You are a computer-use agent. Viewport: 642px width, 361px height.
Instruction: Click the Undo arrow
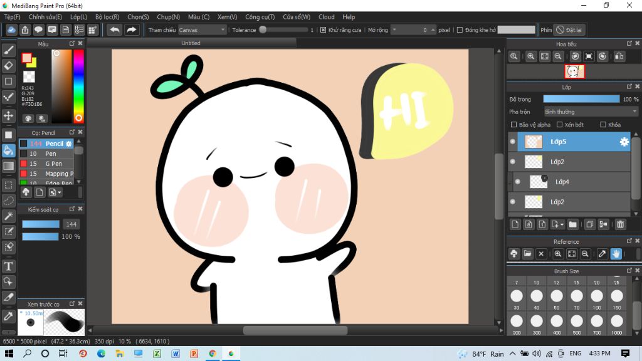115,30
